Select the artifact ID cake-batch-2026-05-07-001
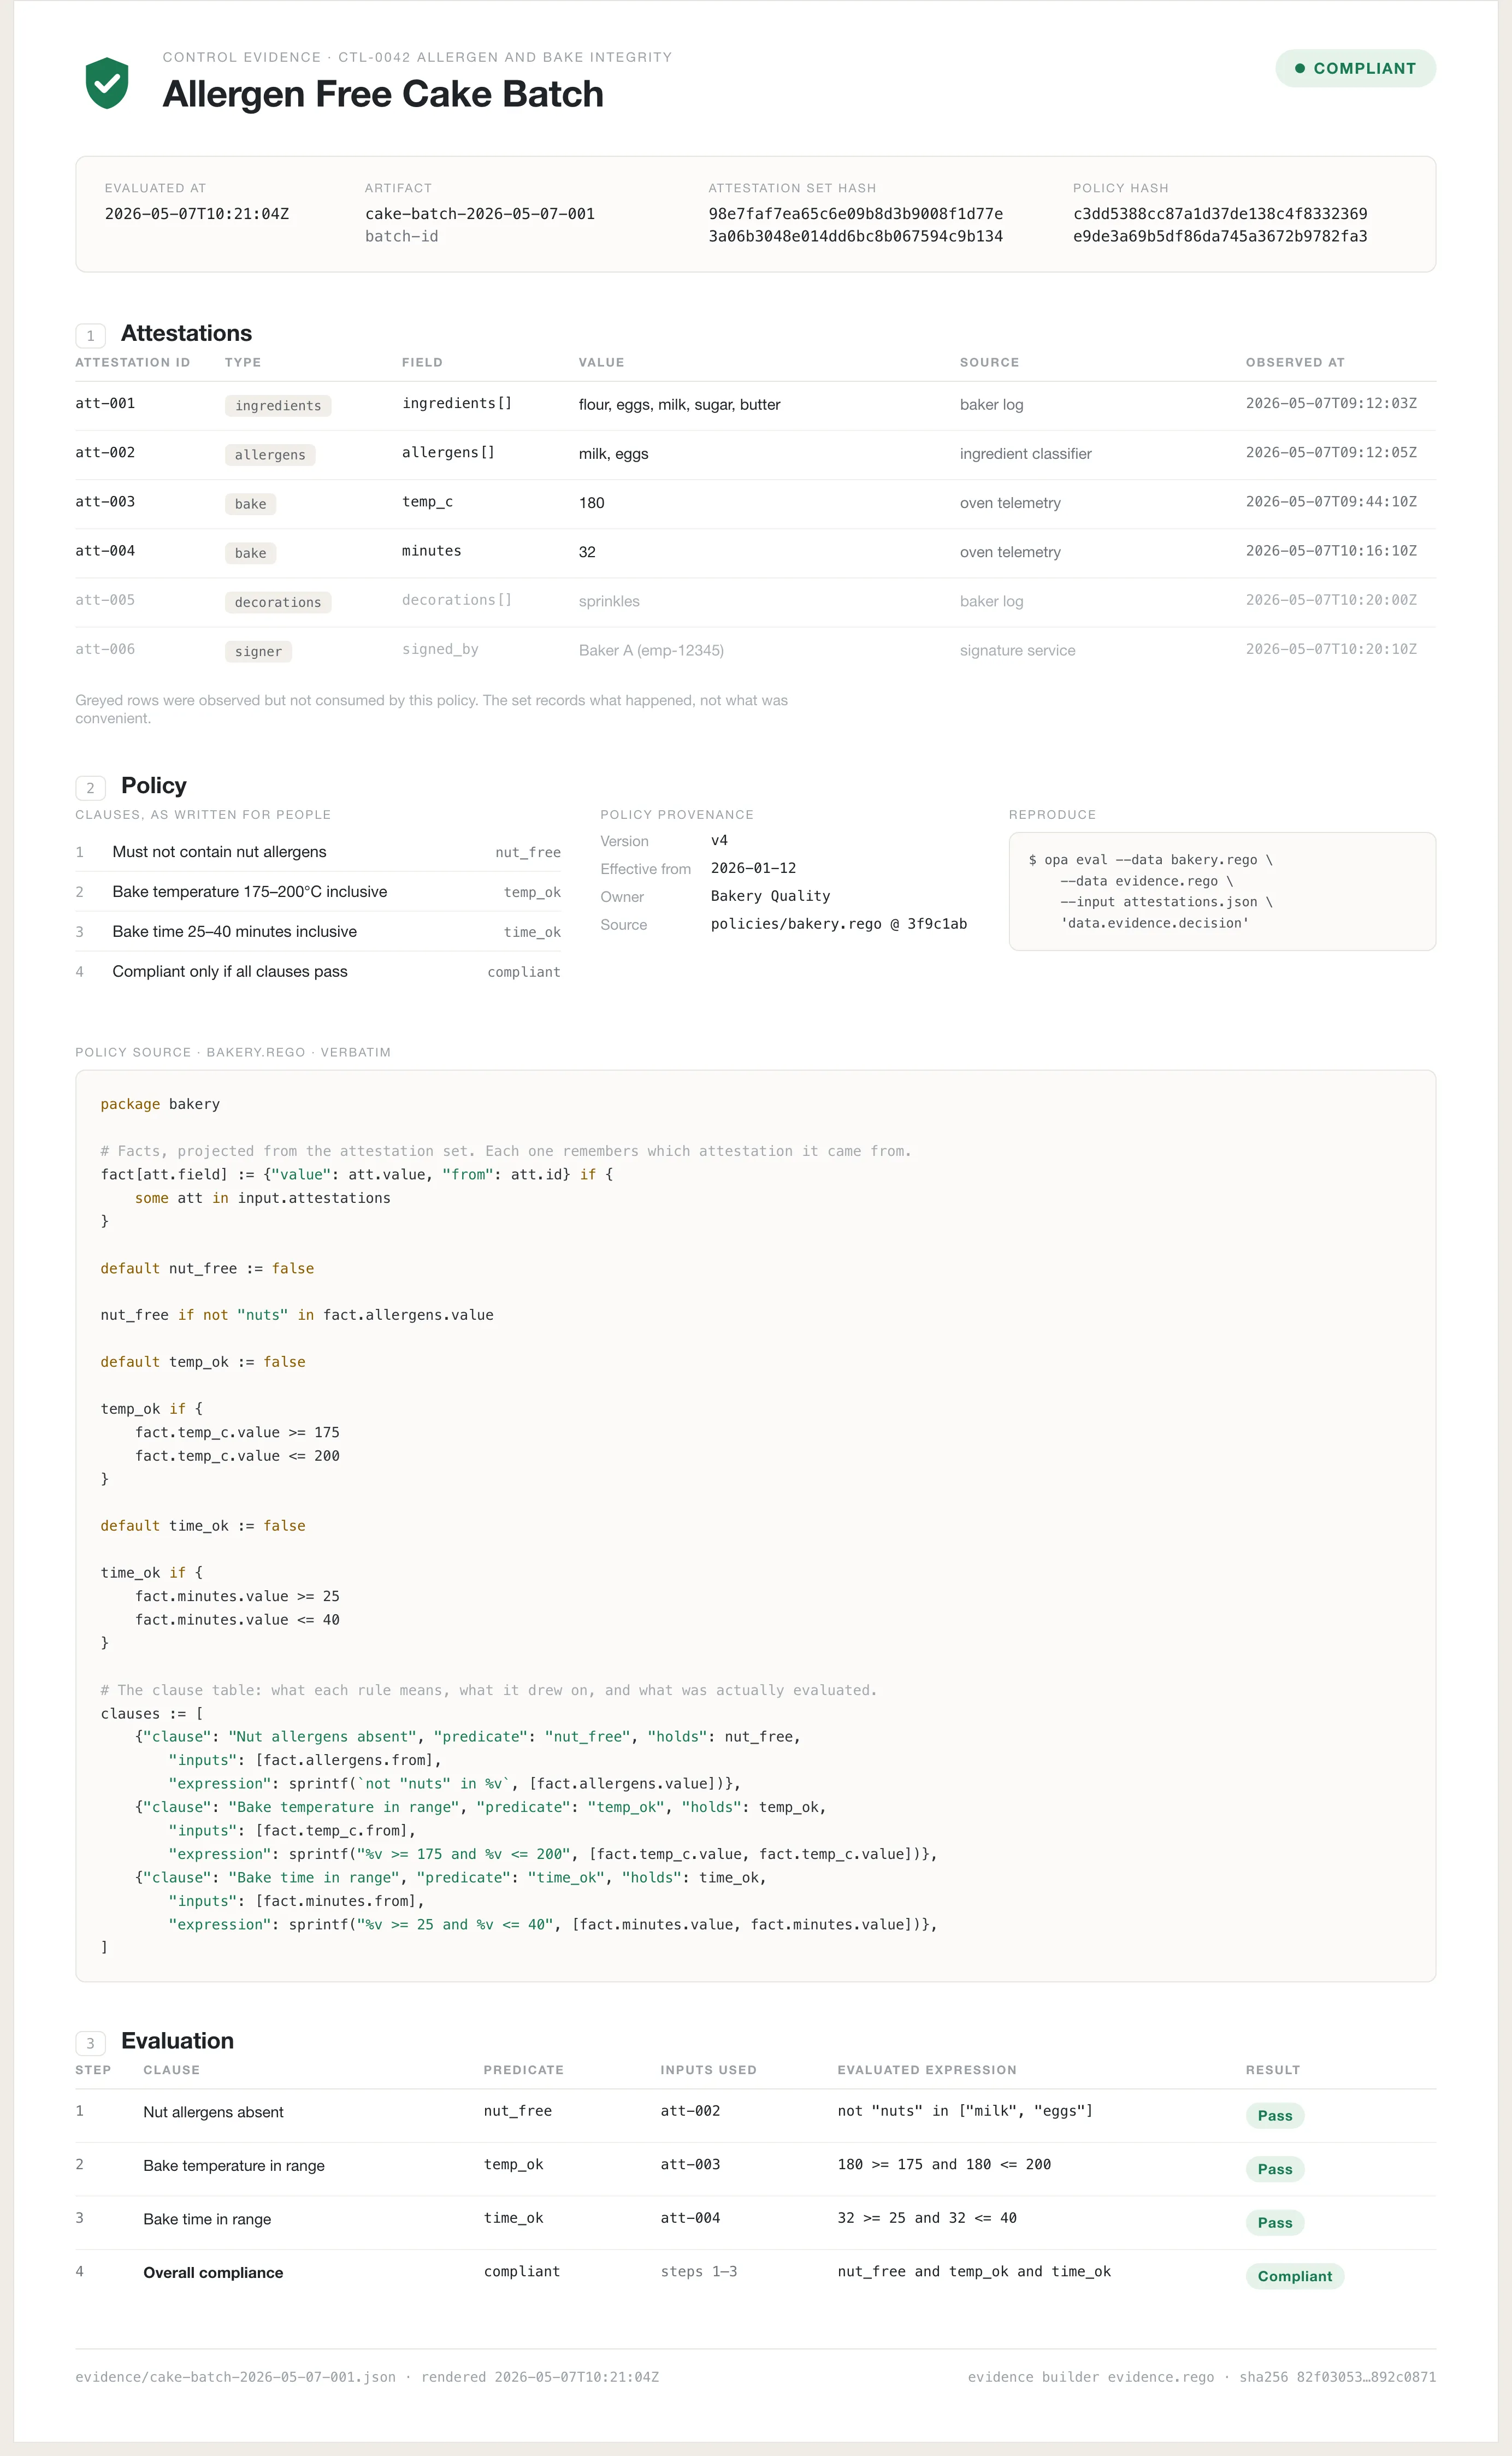The width and height of the screenshot is (1512, 2456). pos(480,214)
